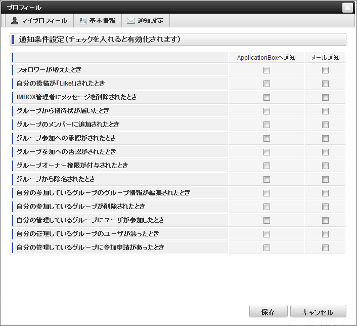Image resolution: width=357 pixels, height=326 pixels.
Task: Click the グループから招待状が届いたとき label
Action: pos(63,110)
